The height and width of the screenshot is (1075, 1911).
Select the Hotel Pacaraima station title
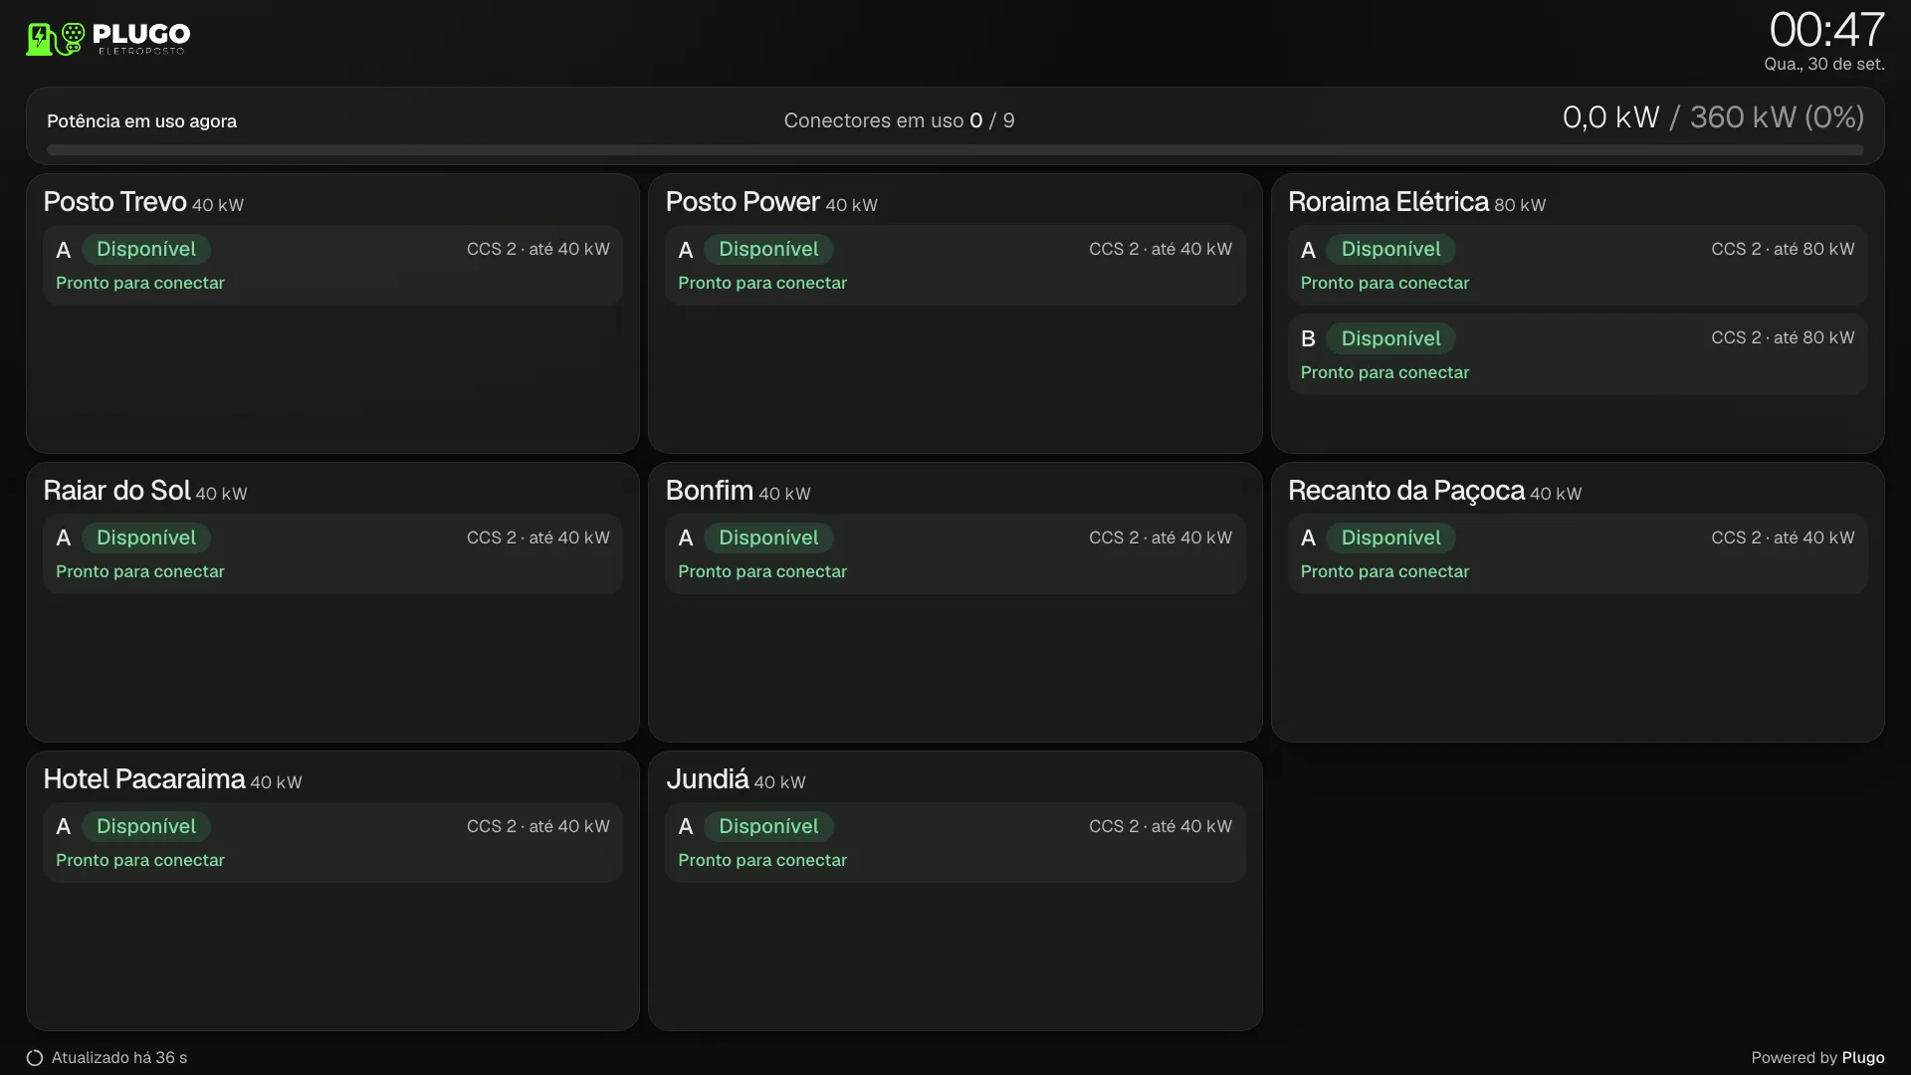[144, 779]
